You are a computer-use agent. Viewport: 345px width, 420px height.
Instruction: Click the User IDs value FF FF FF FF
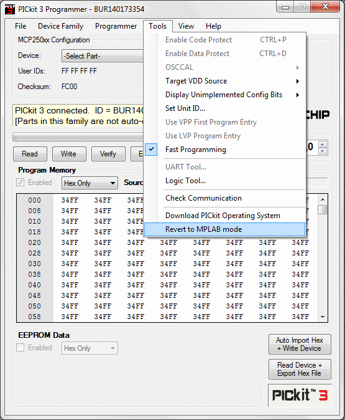[79, 71]
